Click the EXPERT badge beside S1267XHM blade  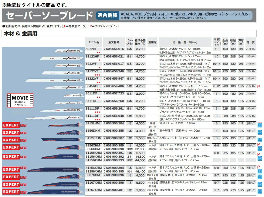tap(11, 192)
